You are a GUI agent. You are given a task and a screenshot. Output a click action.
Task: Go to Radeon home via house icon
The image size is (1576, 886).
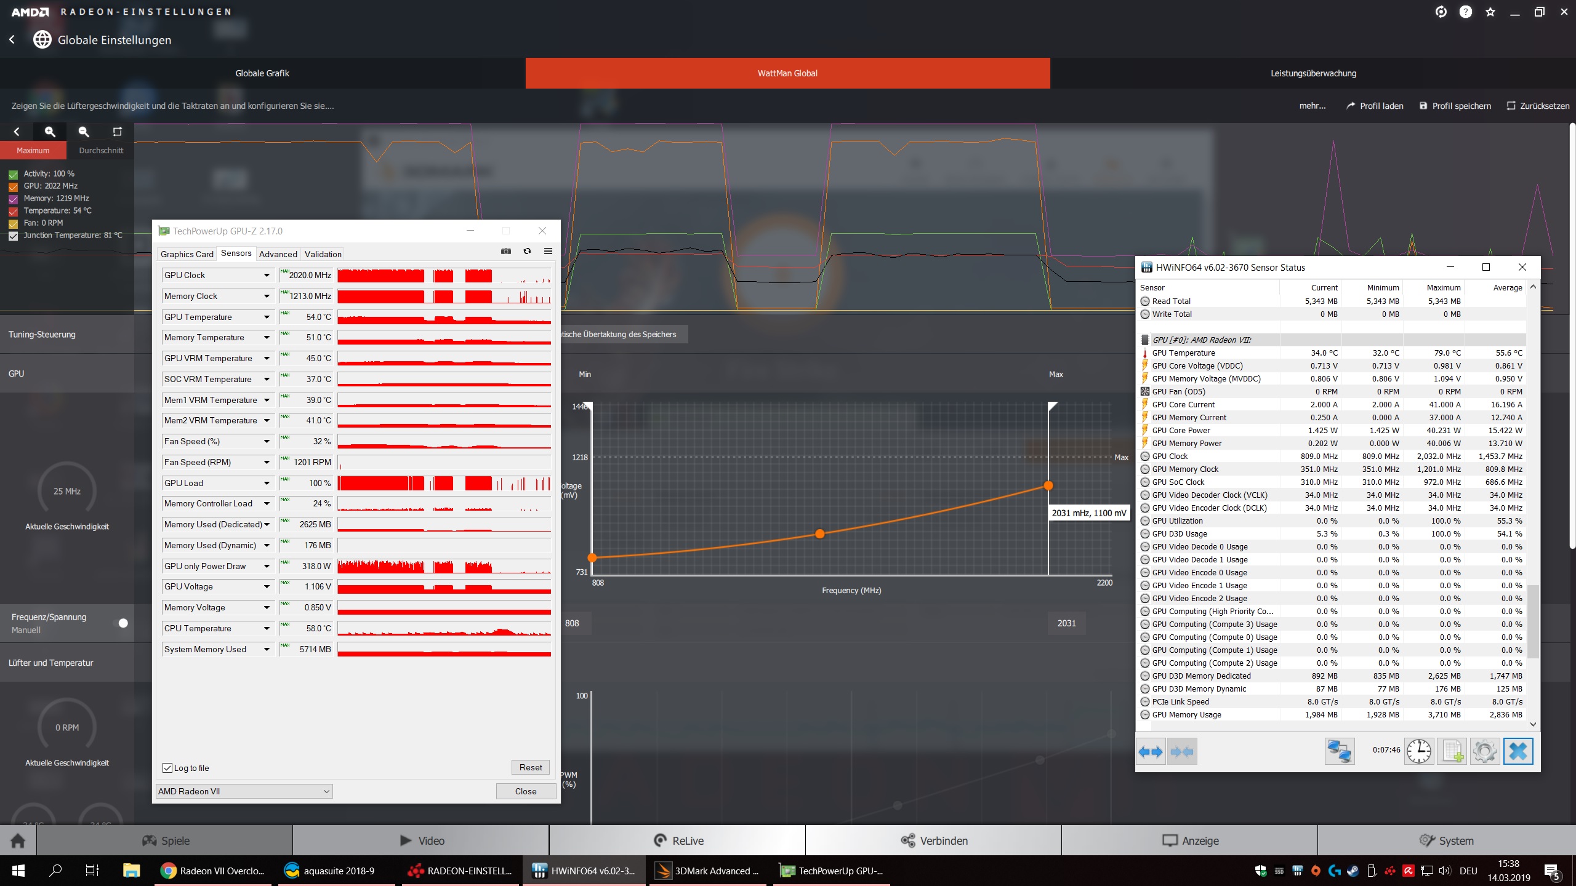pos(18,840)
